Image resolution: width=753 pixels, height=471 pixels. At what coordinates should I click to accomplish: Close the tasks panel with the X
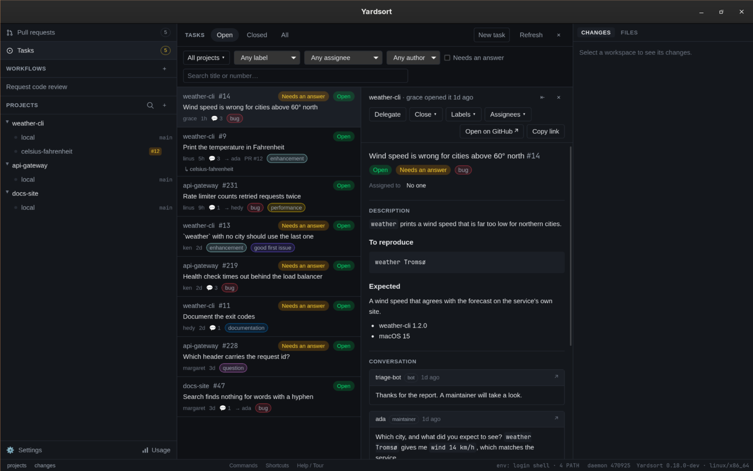(x=559, y=35)
